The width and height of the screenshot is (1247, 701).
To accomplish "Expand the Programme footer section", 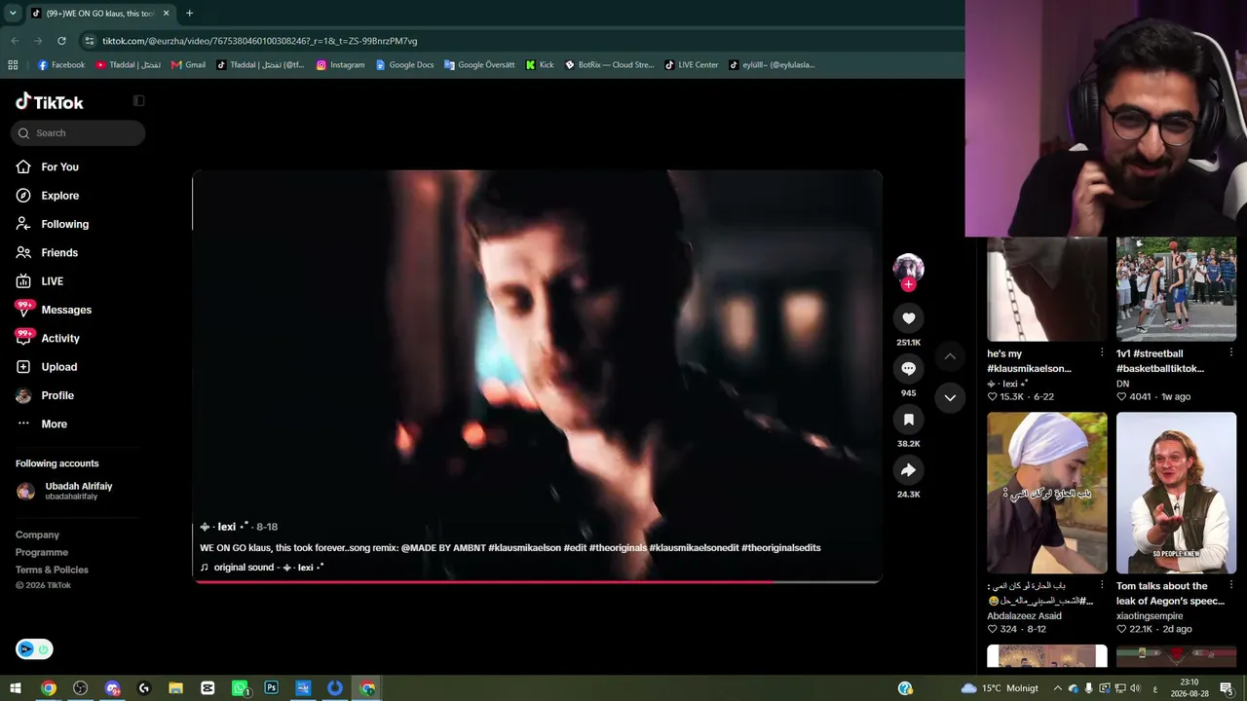I will click(x=42, y=552).
